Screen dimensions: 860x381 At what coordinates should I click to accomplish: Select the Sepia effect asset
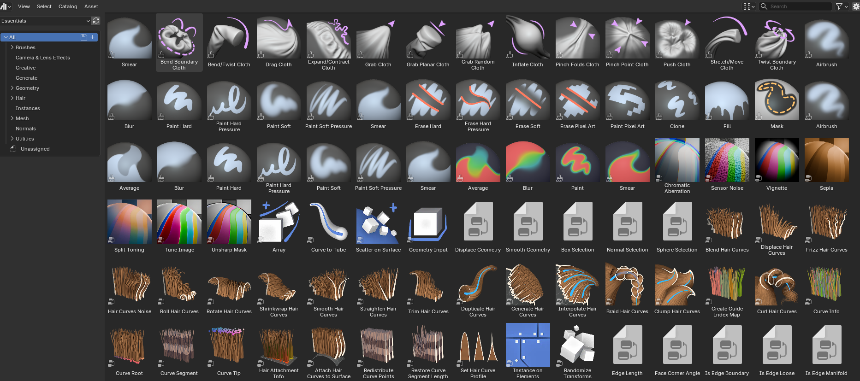pyautogui.click(x=827, y=166)
